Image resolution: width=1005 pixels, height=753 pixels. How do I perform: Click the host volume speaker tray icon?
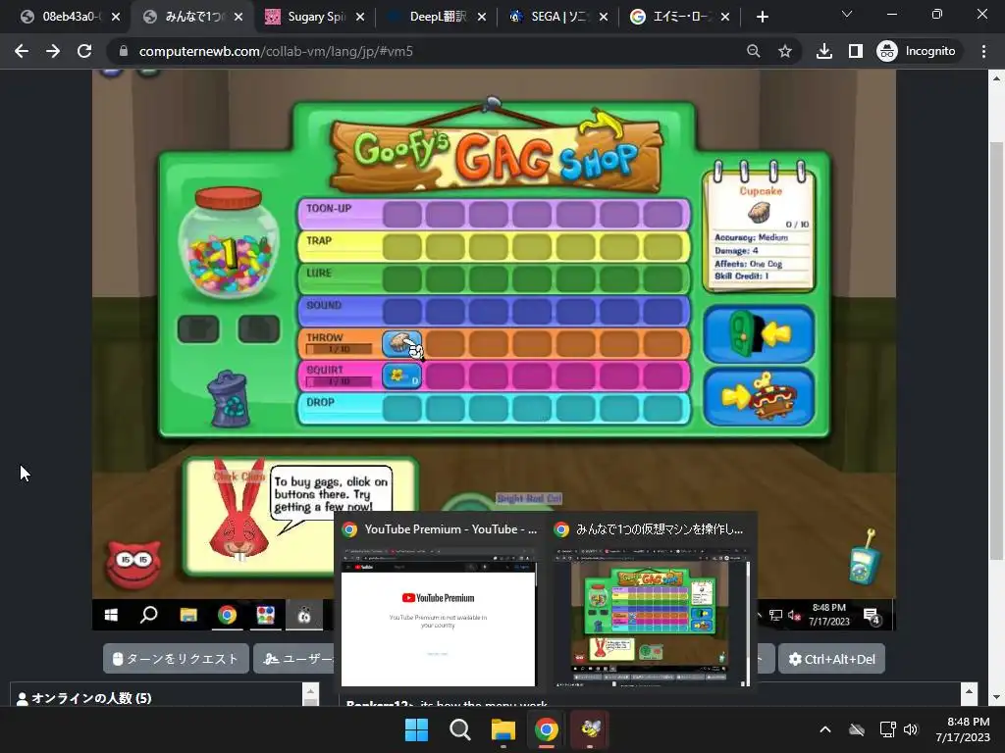click(911, 729)
